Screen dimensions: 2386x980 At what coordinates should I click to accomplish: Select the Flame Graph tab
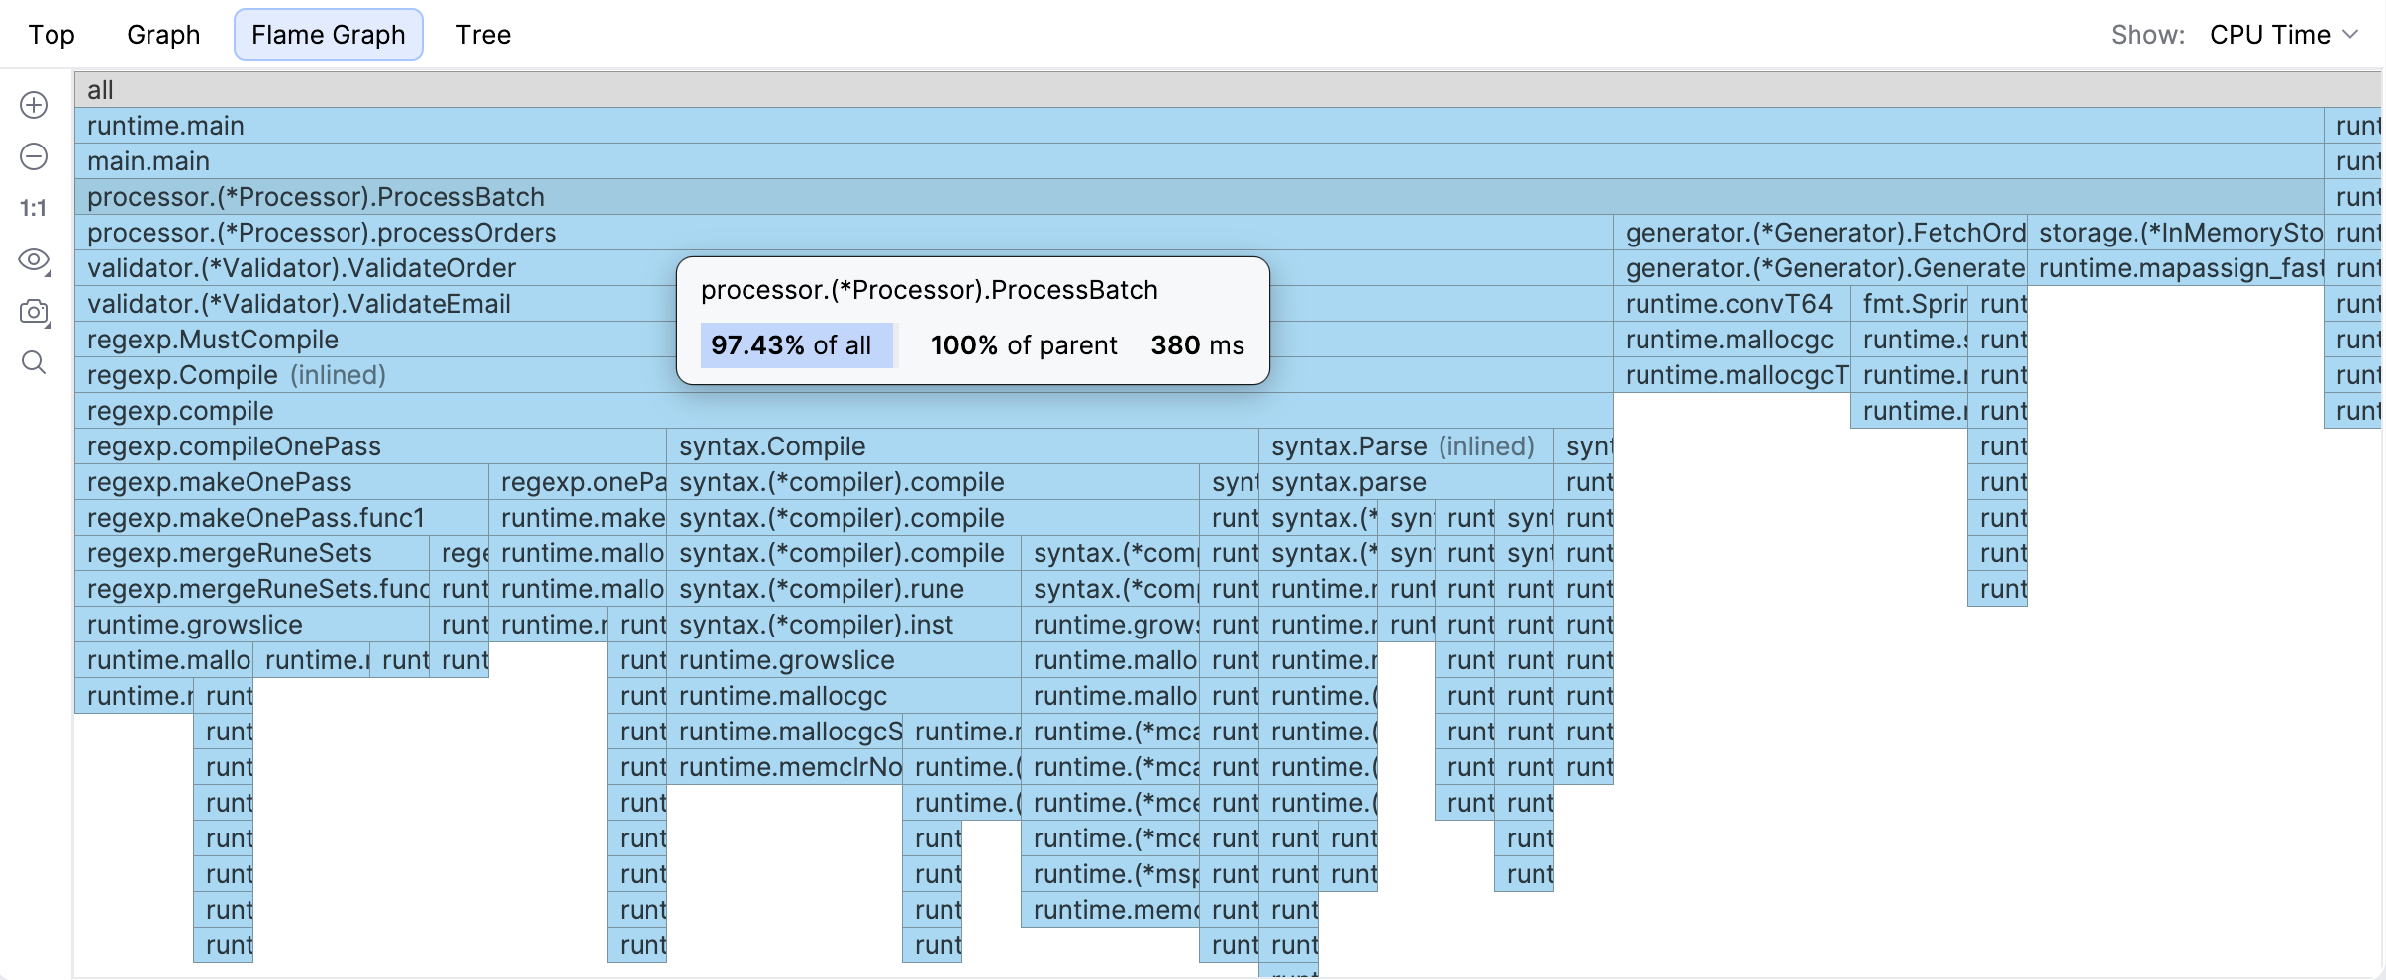coord(329,35)
